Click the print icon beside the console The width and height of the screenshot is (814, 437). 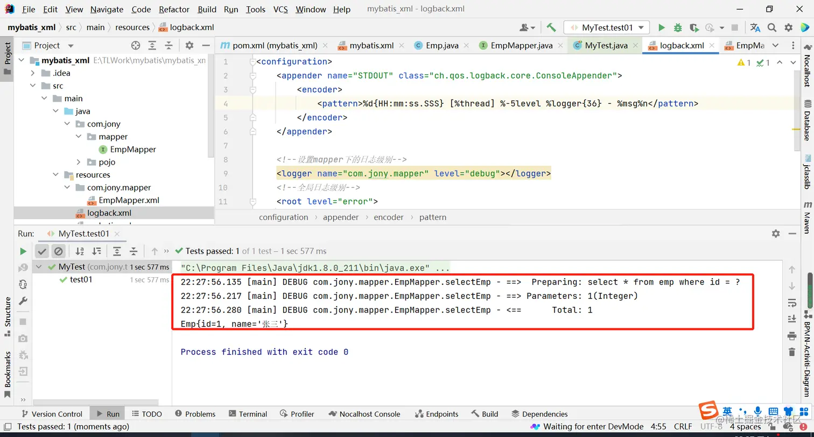tap(791, 335)
